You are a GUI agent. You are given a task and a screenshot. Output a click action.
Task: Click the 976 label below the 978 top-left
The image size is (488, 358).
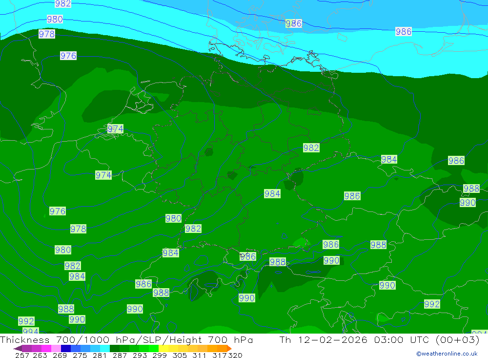pos(68,56)
